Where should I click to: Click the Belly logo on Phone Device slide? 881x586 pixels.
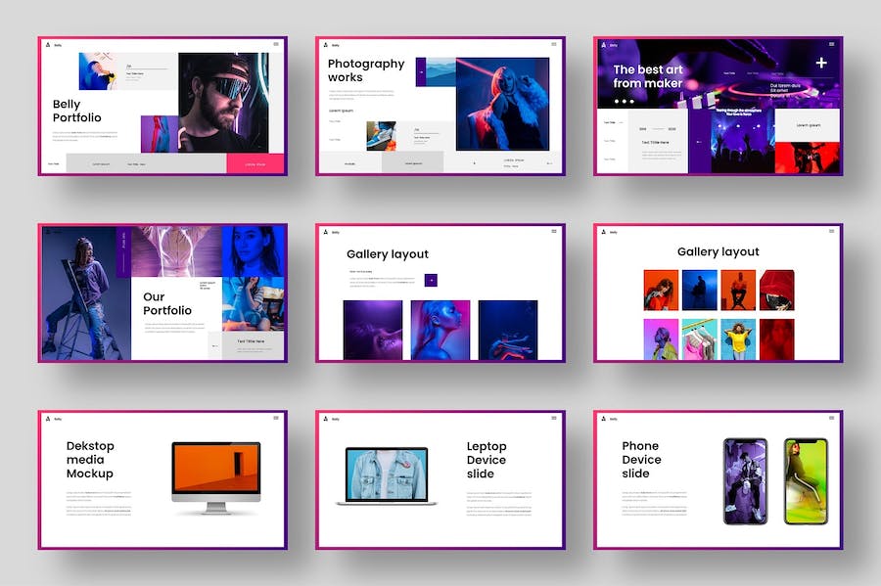pyautogui.click(x=602, y=419)
